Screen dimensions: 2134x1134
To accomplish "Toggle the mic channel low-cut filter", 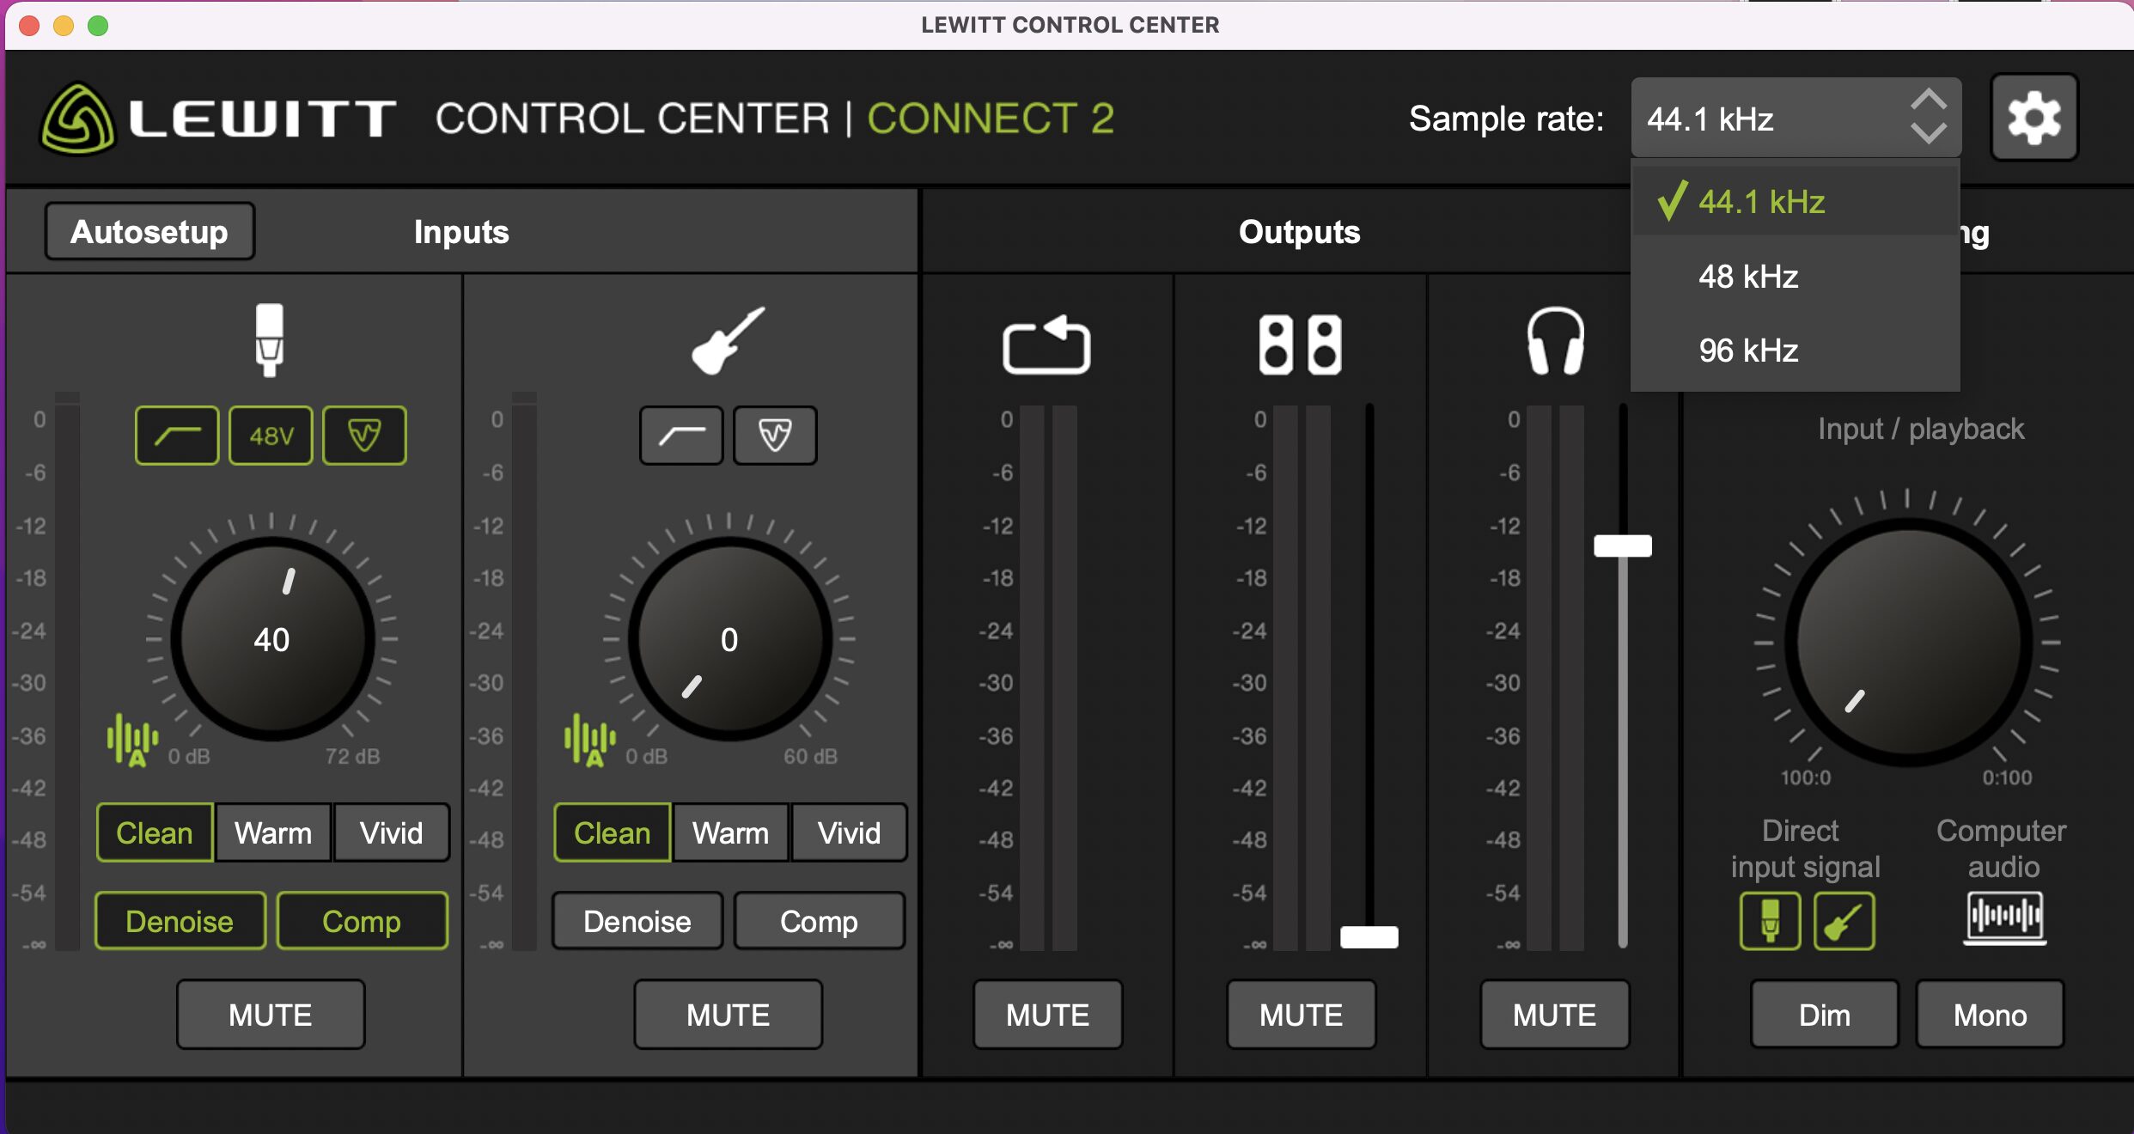I will [x=177, y=436].
